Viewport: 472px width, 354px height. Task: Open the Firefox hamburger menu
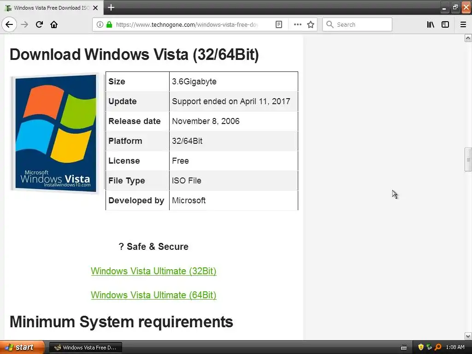[x=463, y=25]
